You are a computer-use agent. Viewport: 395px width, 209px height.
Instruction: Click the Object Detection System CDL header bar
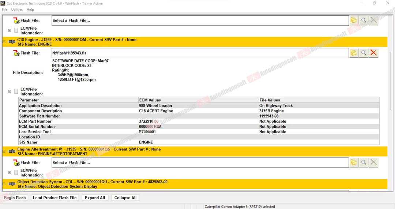(x=195, y=184)
